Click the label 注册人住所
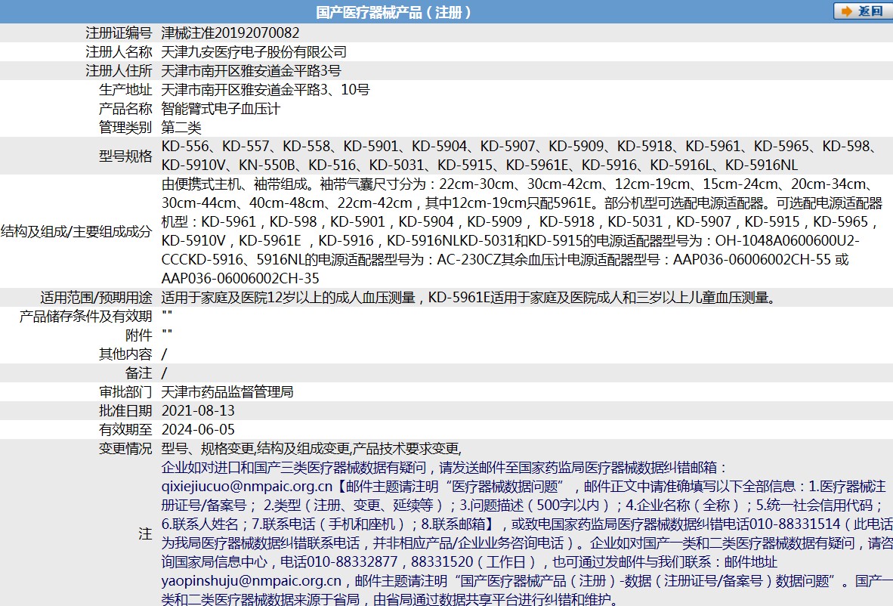The width and height of the screenshot is (893, 606). point(119,70)
